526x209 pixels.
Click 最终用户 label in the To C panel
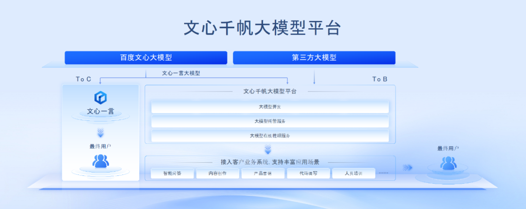pos(100,146)
